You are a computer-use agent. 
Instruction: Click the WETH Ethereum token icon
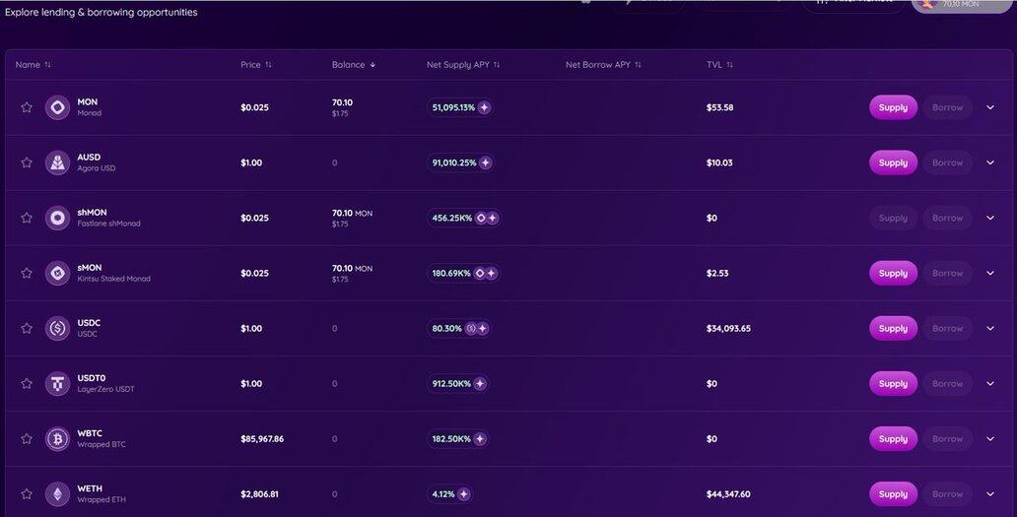pyautogui.click(x=57, y=493)
